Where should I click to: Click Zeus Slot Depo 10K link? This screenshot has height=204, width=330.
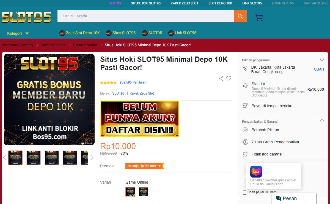83,33
